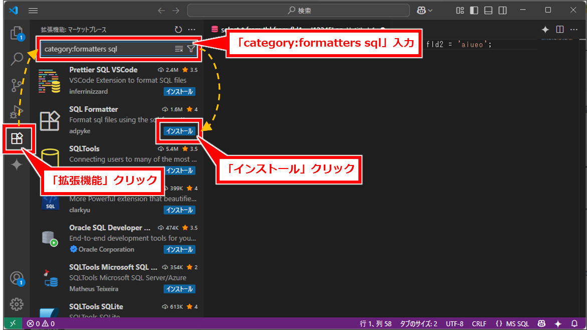Install Prettier SQL VSCode extension
Screen dimensions: 587x330
[x=179, y=91]
